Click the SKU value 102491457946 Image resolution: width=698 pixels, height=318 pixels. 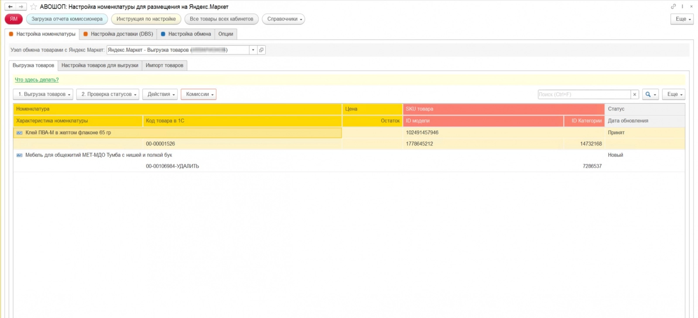tap(422, 133)
